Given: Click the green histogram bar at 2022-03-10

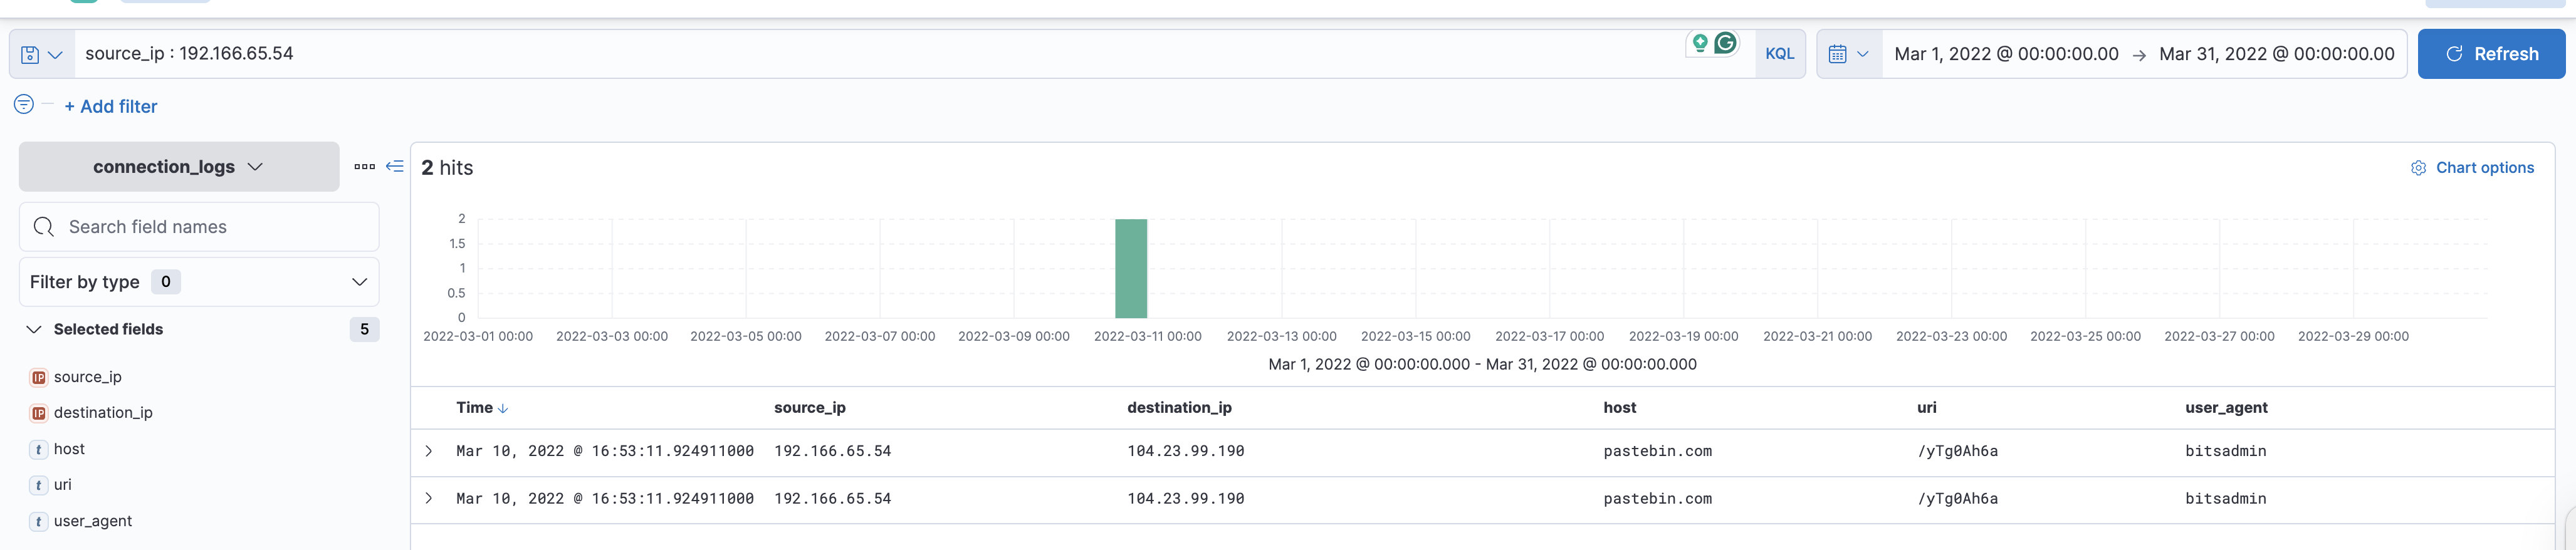Looking at the screenshot, I should (x=1131, y=268).
